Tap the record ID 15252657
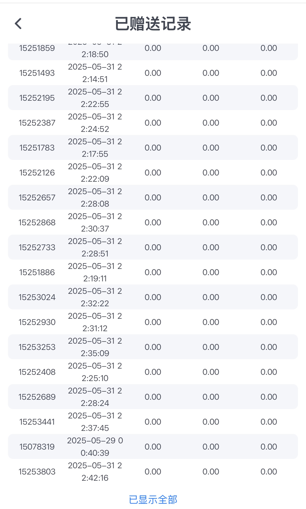The image size is (306, 509). click(x=37, y=198)
